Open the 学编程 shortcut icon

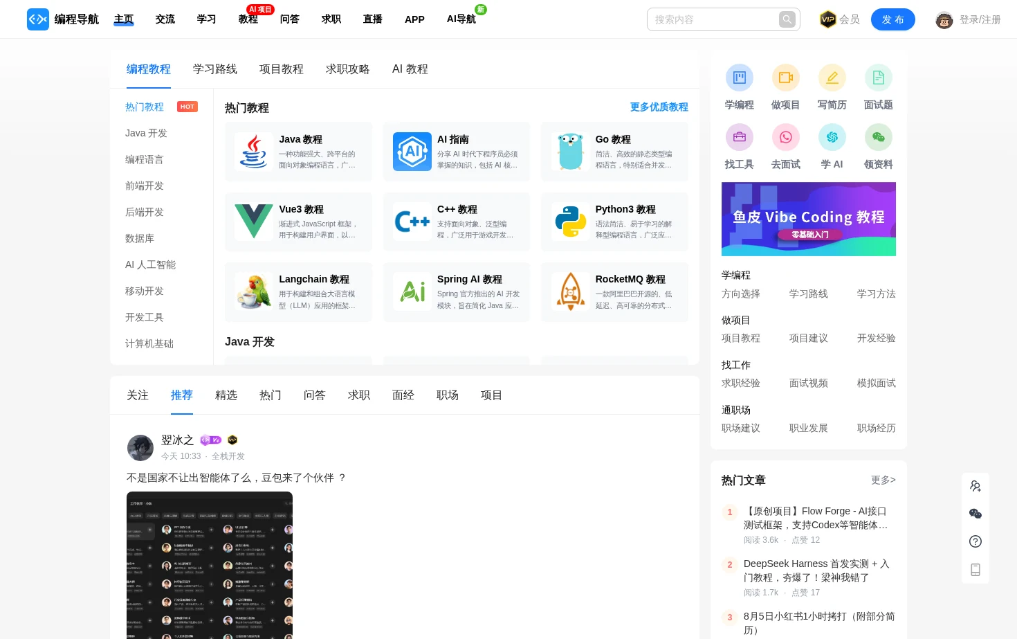coord(739,78)
